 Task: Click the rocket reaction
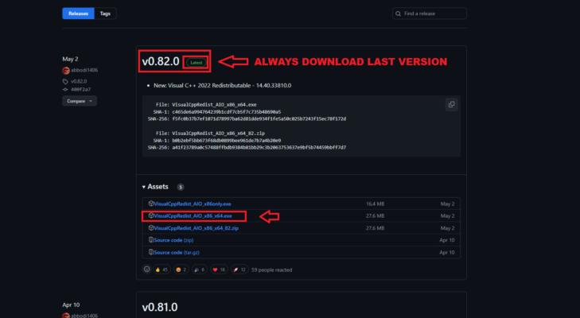pyautogui.click(x=239, y=270)
